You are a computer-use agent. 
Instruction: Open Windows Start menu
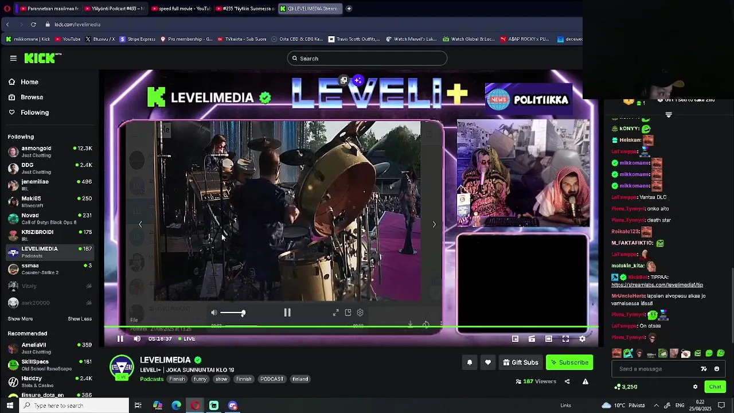click(10, 406)
